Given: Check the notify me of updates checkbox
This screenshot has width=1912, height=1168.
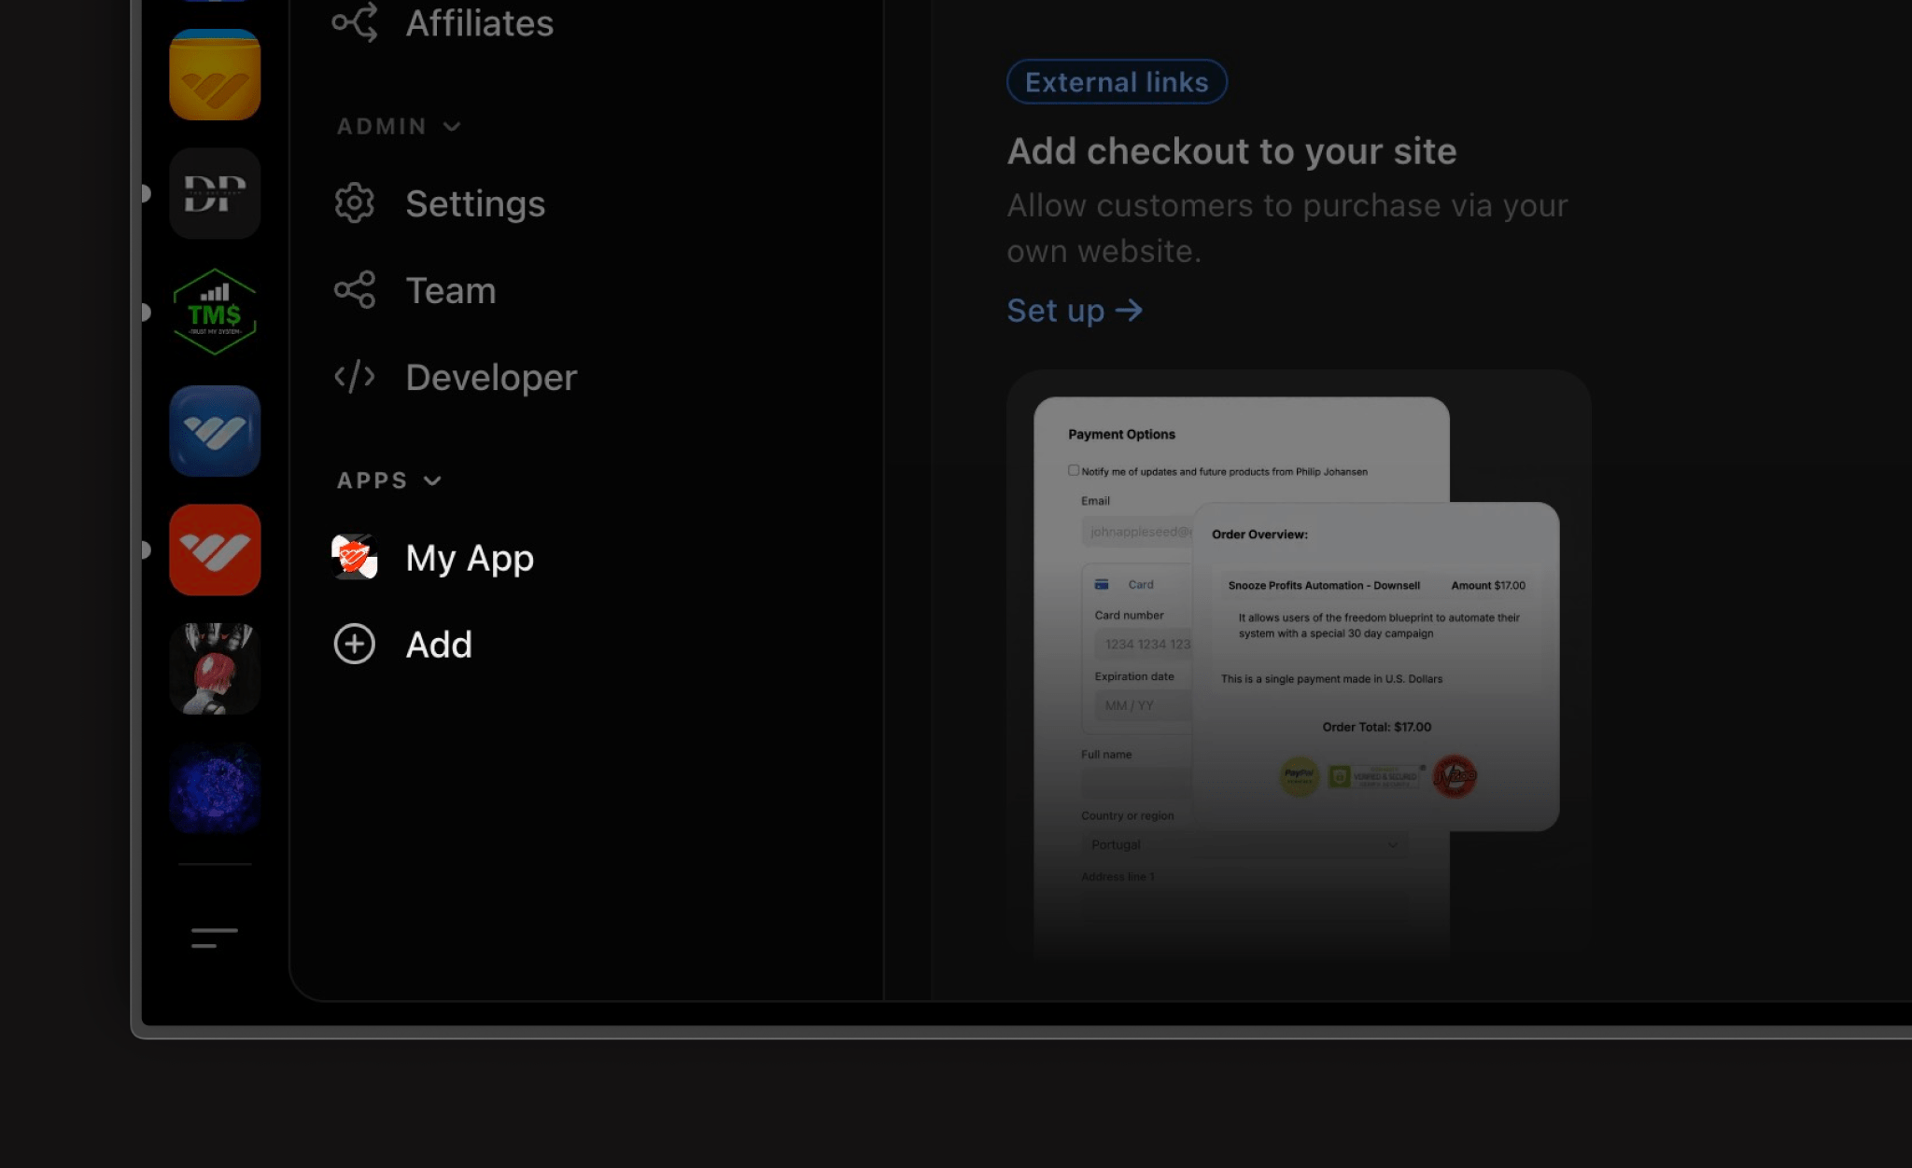Looking at the screenshot, I should tap(1074, 470).
